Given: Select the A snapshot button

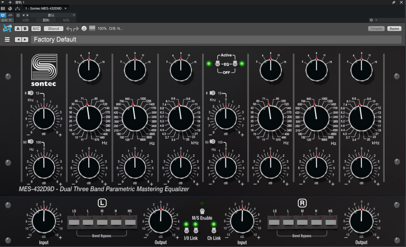Looking at the screenshot, I should coord(18,28).
